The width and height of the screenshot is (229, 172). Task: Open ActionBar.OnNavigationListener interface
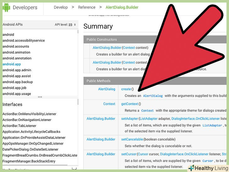(x=27, y=120)
